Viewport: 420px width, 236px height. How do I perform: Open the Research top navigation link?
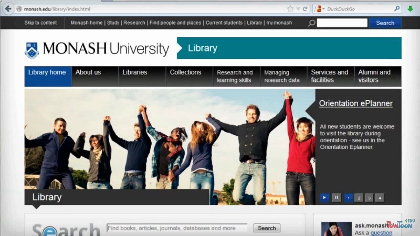[134, 23]
